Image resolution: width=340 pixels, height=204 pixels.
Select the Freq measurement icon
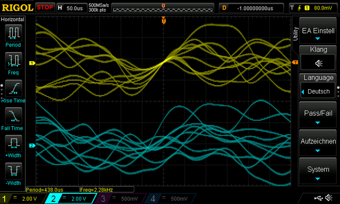13,61
